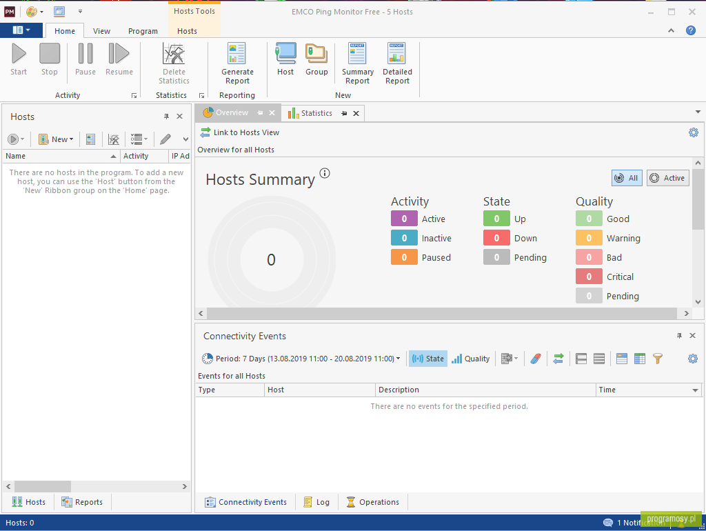Expand the start dropdown arrow in Hosts toolbar

tap(23, 139)
